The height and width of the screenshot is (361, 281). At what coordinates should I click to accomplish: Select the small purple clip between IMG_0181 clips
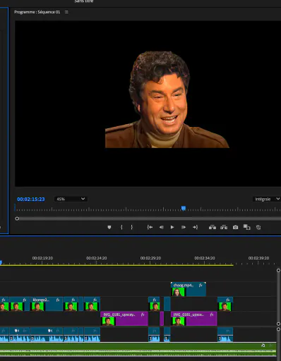(162, 319)
